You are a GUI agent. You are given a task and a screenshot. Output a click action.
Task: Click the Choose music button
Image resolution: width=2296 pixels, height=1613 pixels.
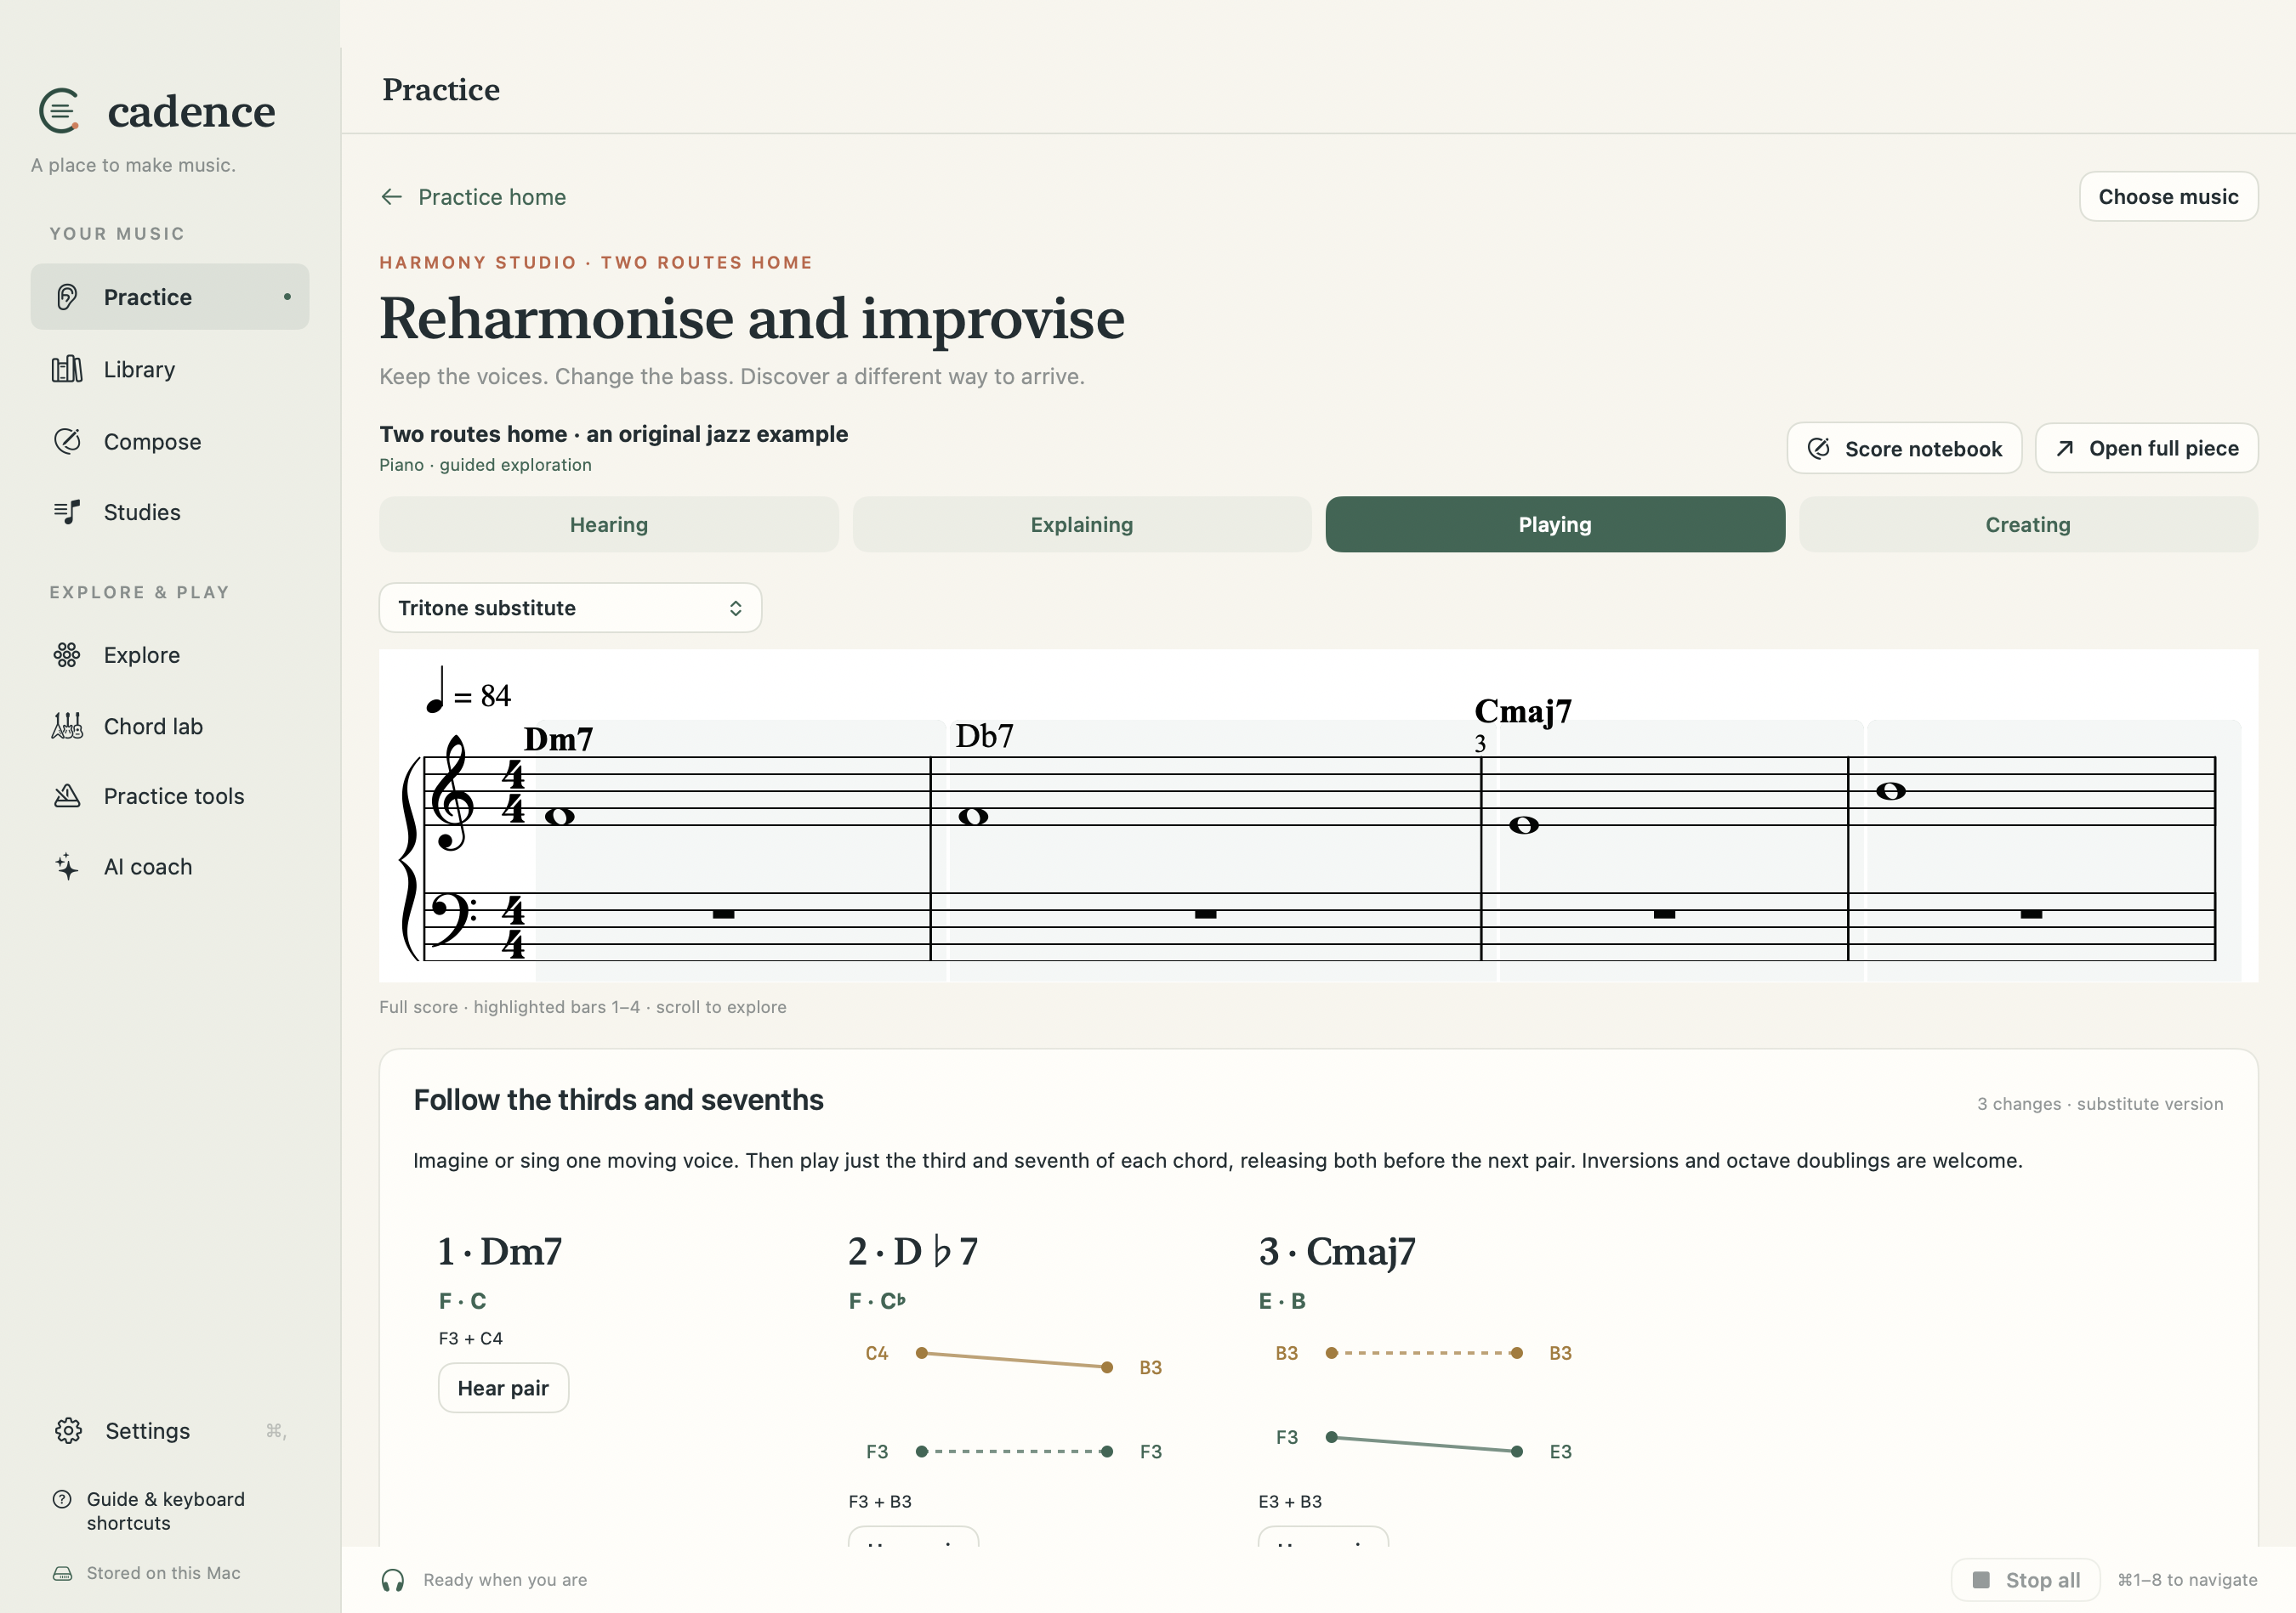point(2168,197)
